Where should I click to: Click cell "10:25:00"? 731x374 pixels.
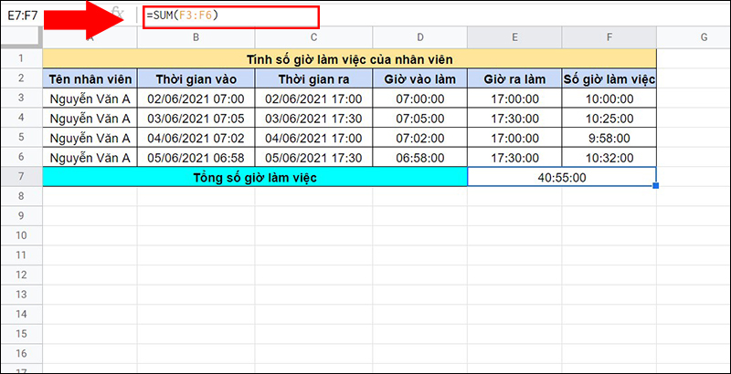[609, 119]
